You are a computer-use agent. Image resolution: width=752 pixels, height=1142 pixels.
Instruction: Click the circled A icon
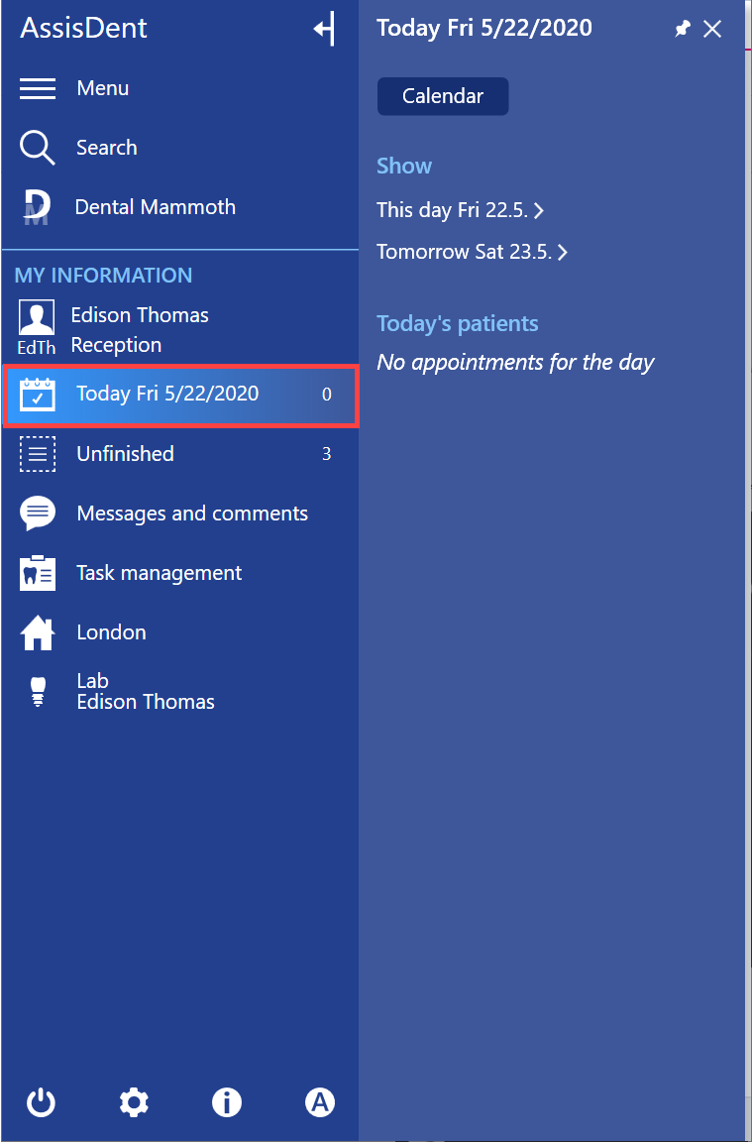click(320, 1102)
